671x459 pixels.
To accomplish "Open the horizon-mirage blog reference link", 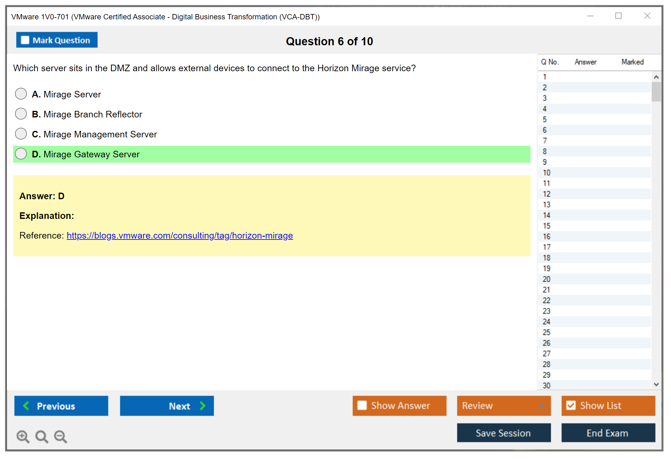I will 180,235.
